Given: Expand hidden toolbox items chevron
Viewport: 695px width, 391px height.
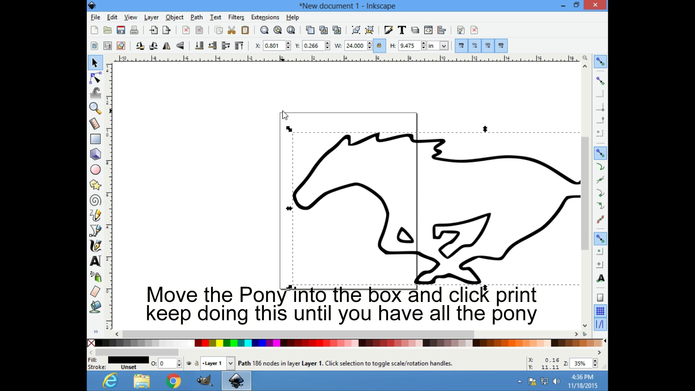Looking at the screenshot, I should [96, 331].
